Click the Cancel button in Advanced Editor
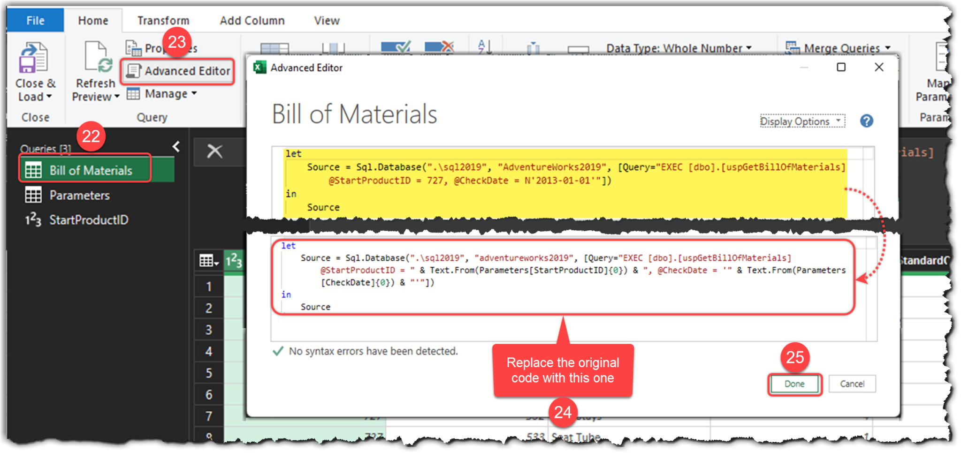961x453 pixels. pos(852,384)
